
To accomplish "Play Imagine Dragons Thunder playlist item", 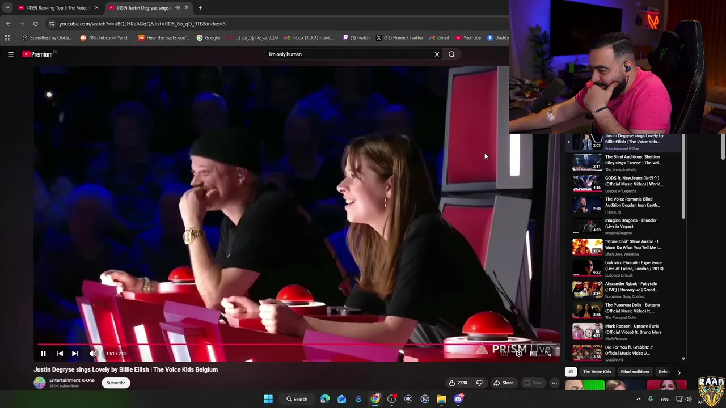I will (x=624, y=227).
